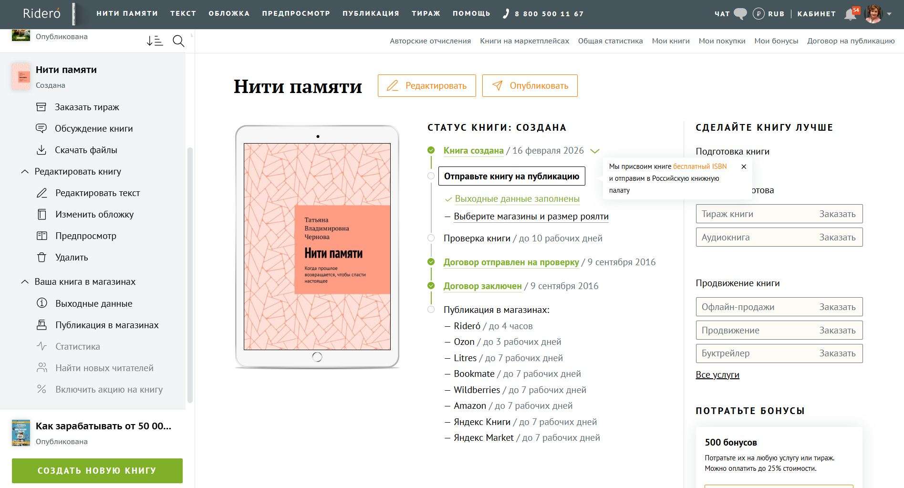904x488 pixels.
Task: Collapse the 'Редактировать книгу' section
Action: (x=25, y=171)
